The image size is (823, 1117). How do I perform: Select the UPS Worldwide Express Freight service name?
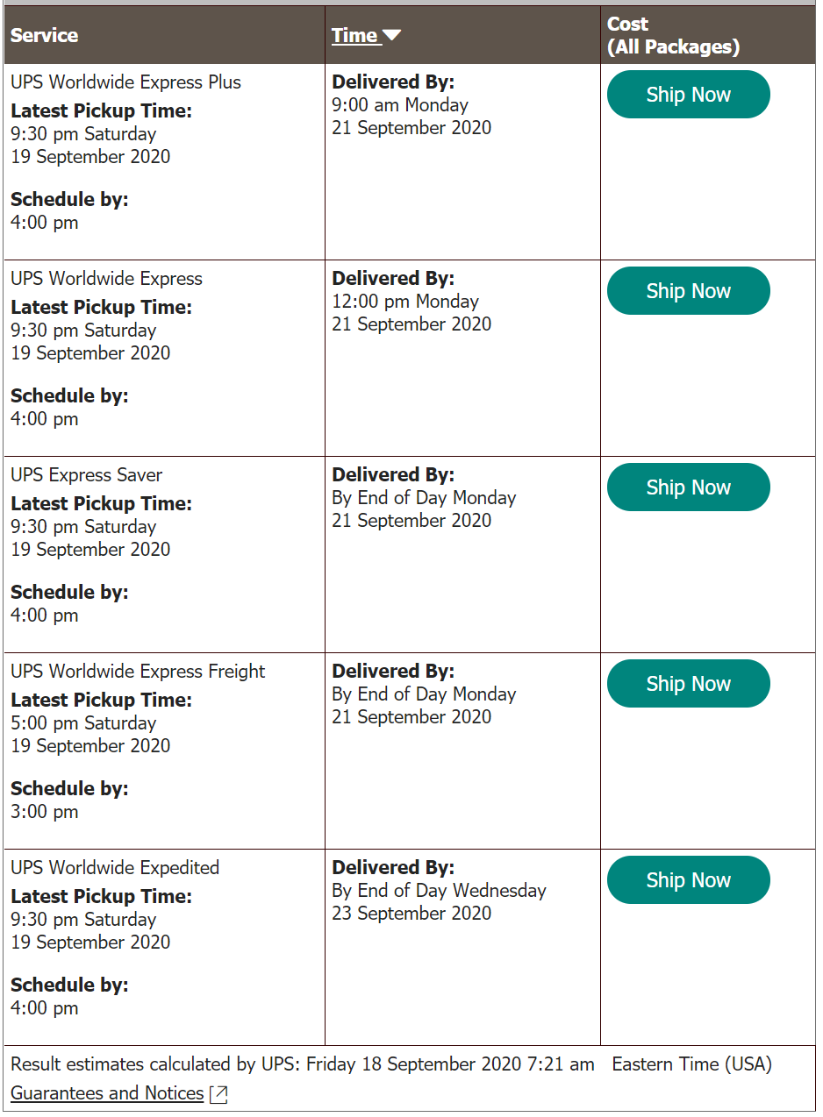pos(138,672)
